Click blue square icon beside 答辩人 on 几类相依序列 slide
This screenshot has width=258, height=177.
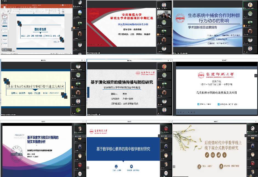[198, 104]
